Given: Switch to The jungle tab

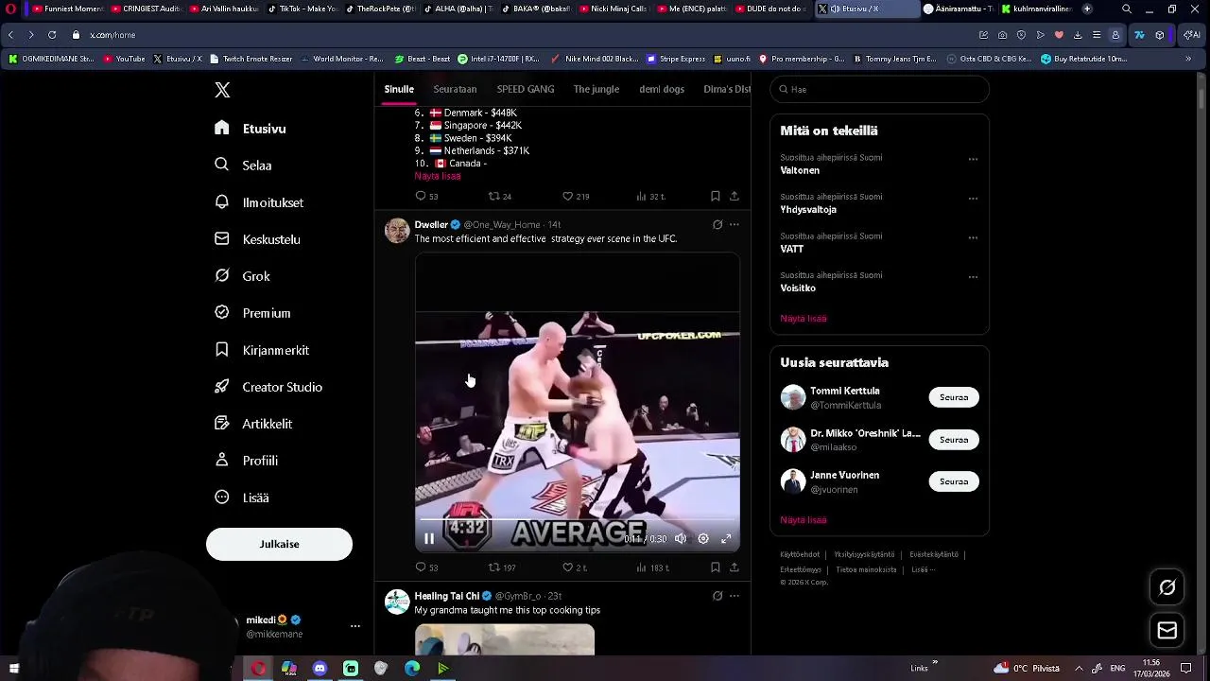Looking at the screenshot, I should click(596, 89).
